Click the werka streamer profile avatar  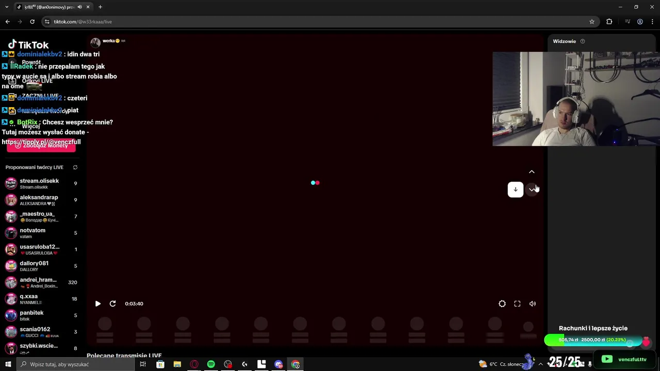pyautogui.click(x=95, y=42)
